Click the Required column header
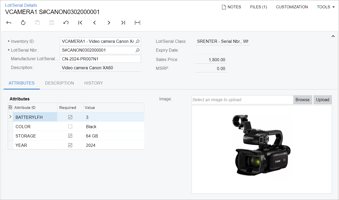This screenshot has width=339, height=200. tap(70, 107)
